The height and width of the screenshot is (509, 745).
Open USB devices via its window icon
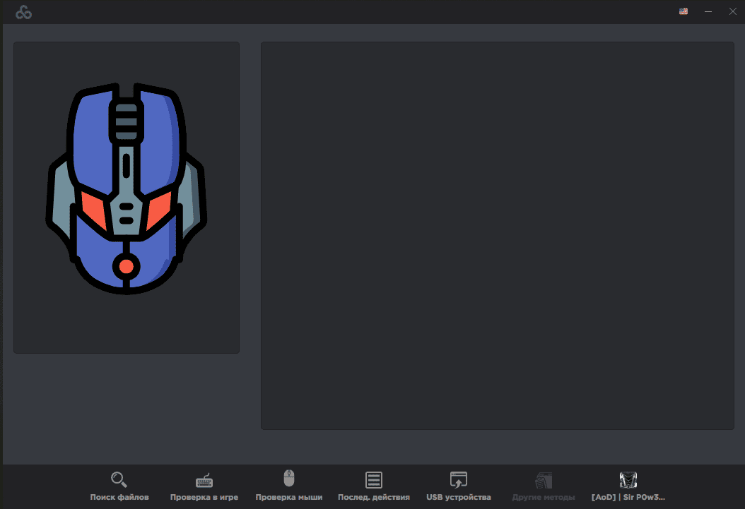click(459, 480)
